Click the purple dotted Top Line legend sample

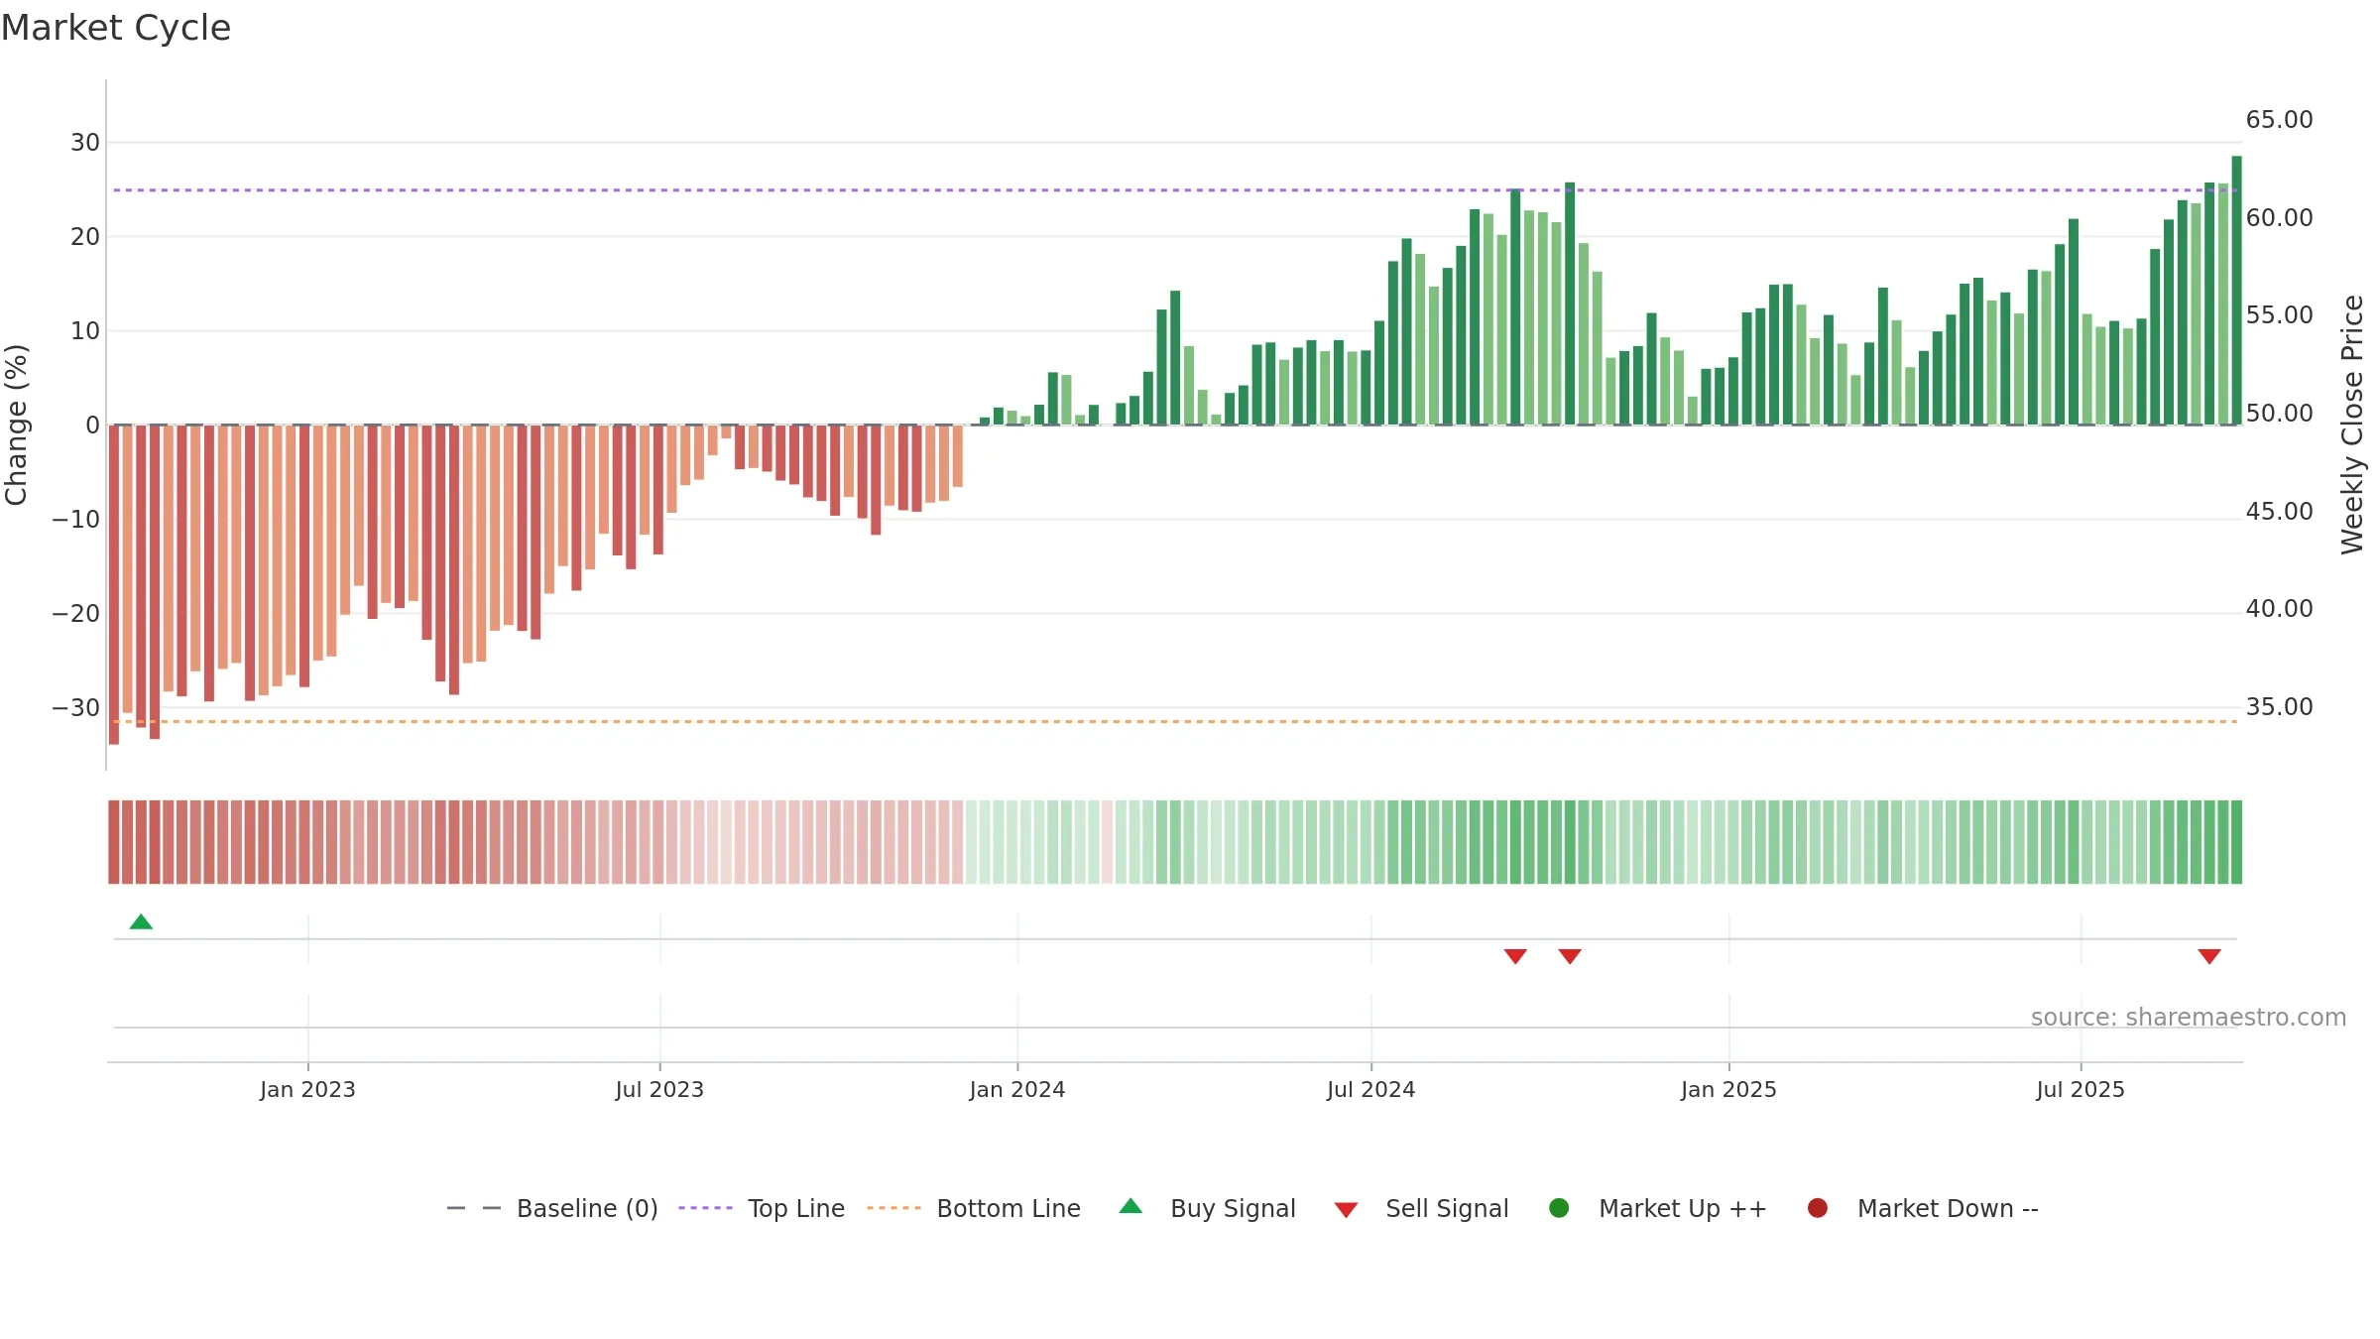coord(705,1208)
